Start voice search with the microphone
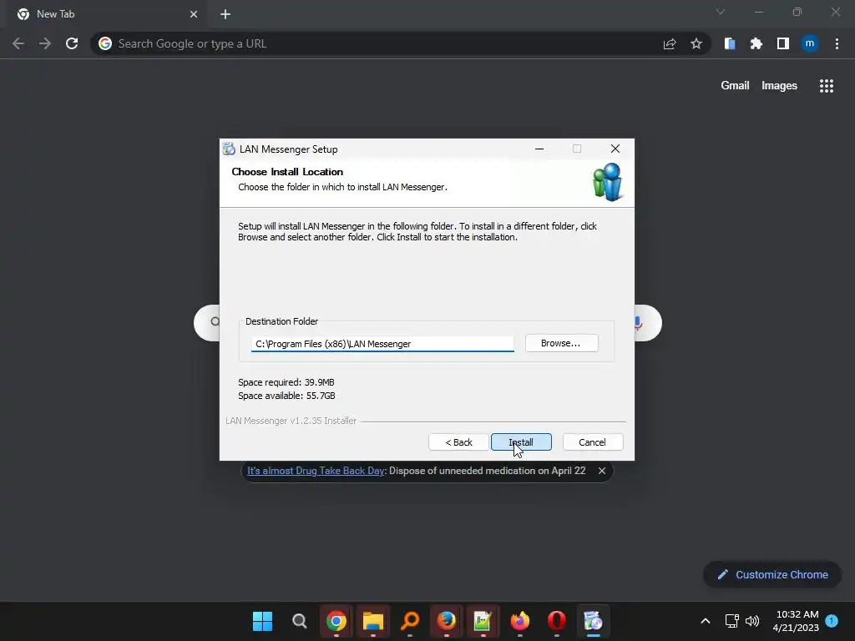Image resolution: width=855 pixels, height=641 pixels. point(638,323)
